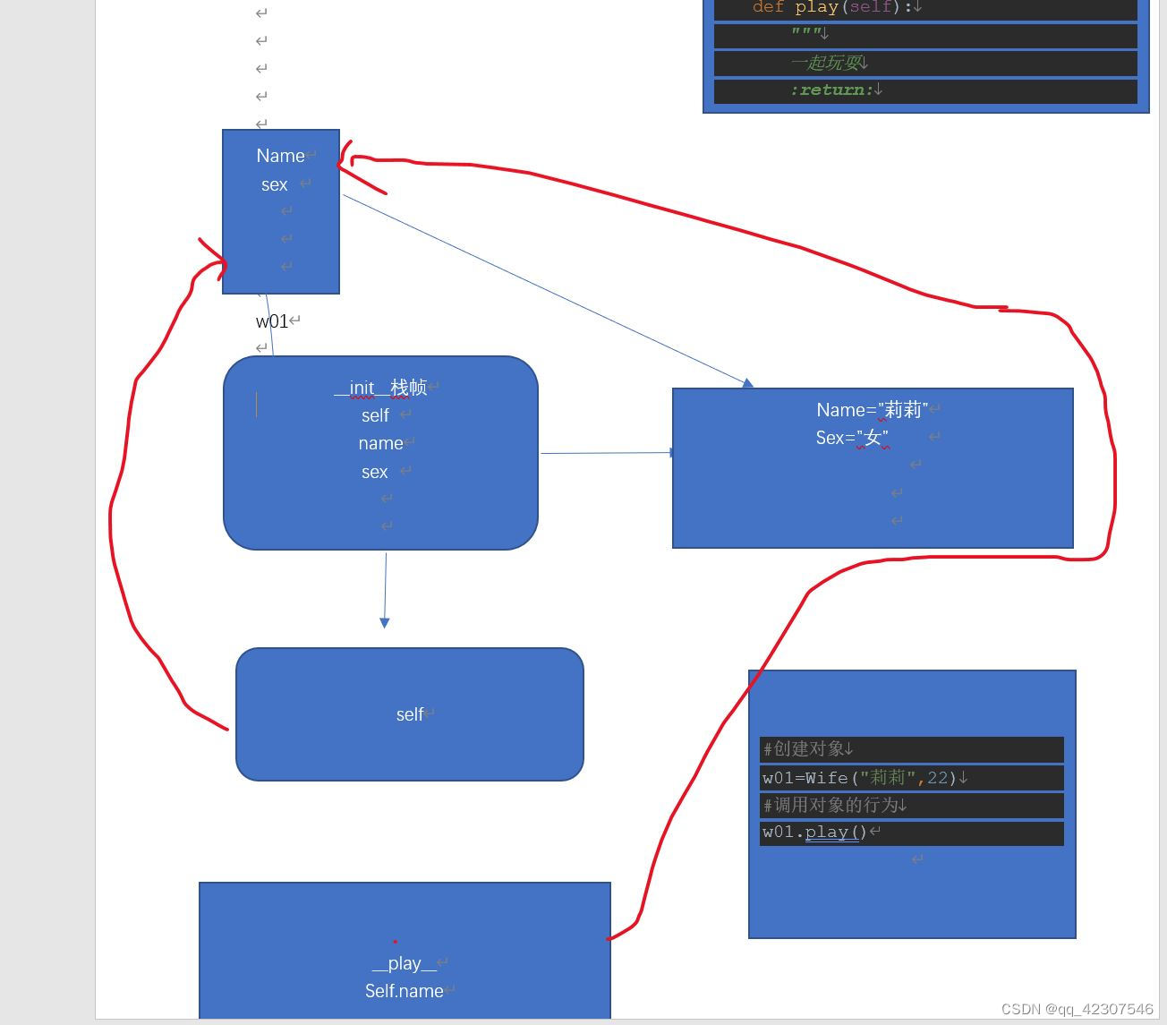The height and width of the screenshot is (1025, 1167).
Task: Click the '#调用对象的行为' comment line
Action: pyautogui.click(x=912, y=806)
